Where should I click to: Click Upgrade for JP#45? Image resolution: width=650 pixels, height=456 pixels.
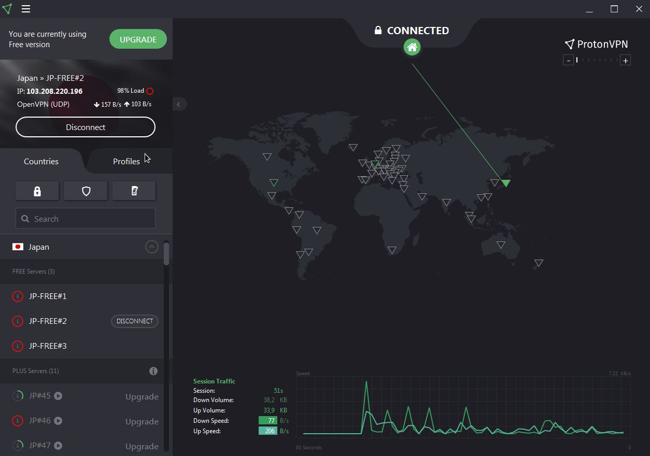pos(142,397)
